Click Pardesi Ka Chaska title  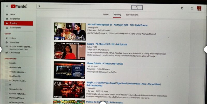(x=105, y=102)
